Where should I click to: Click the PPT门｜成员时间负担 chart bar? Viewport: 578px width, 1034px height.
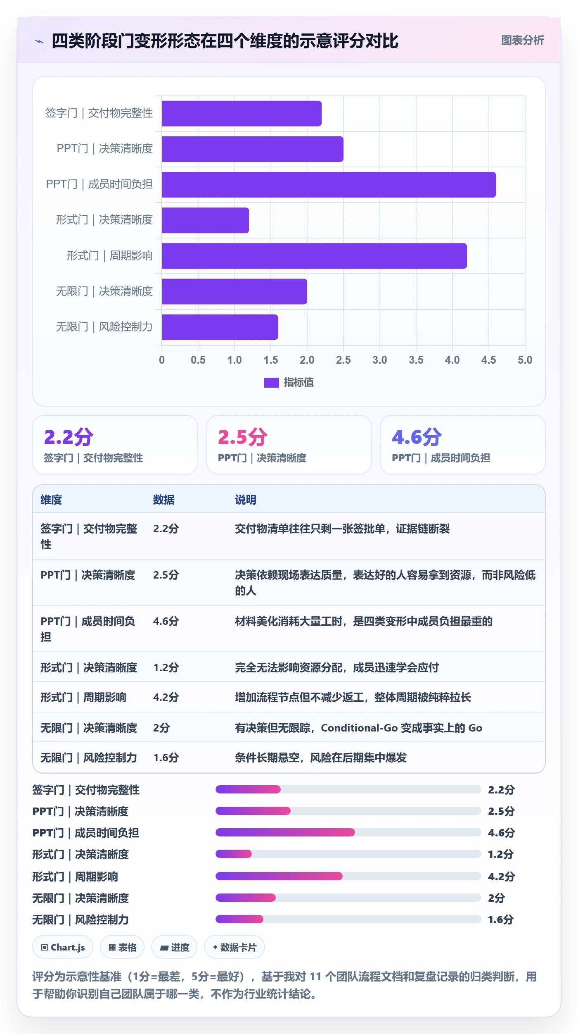pyautogui.click(x=329, y=185)
